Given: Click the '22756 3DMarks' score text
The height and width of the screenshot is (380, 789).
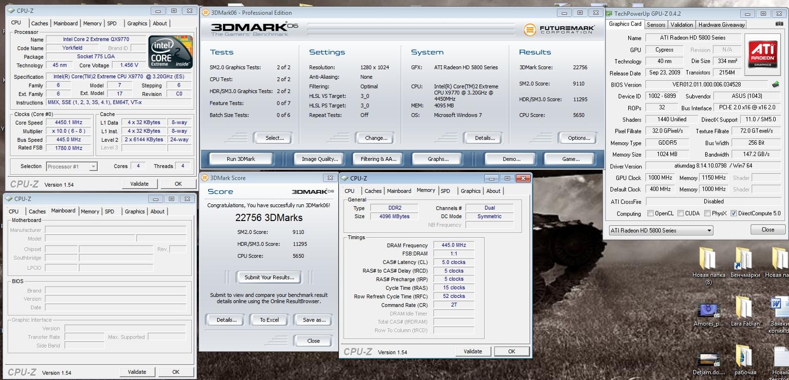Looking at the screenshot, I should tap(269, 218).
